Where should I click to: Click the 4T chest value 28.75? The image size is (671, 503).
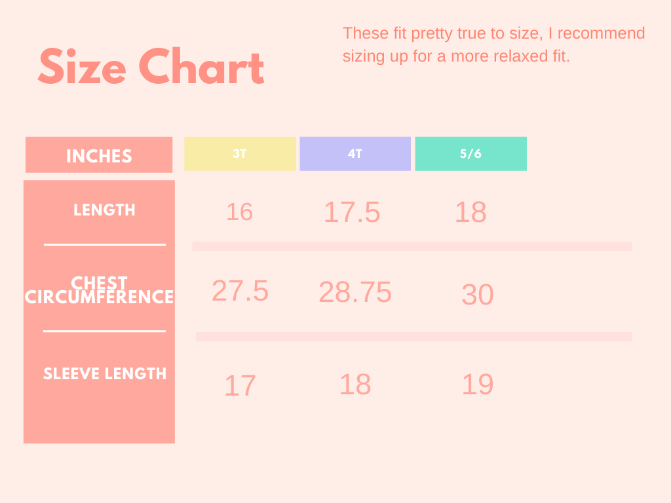pos(355,292)
